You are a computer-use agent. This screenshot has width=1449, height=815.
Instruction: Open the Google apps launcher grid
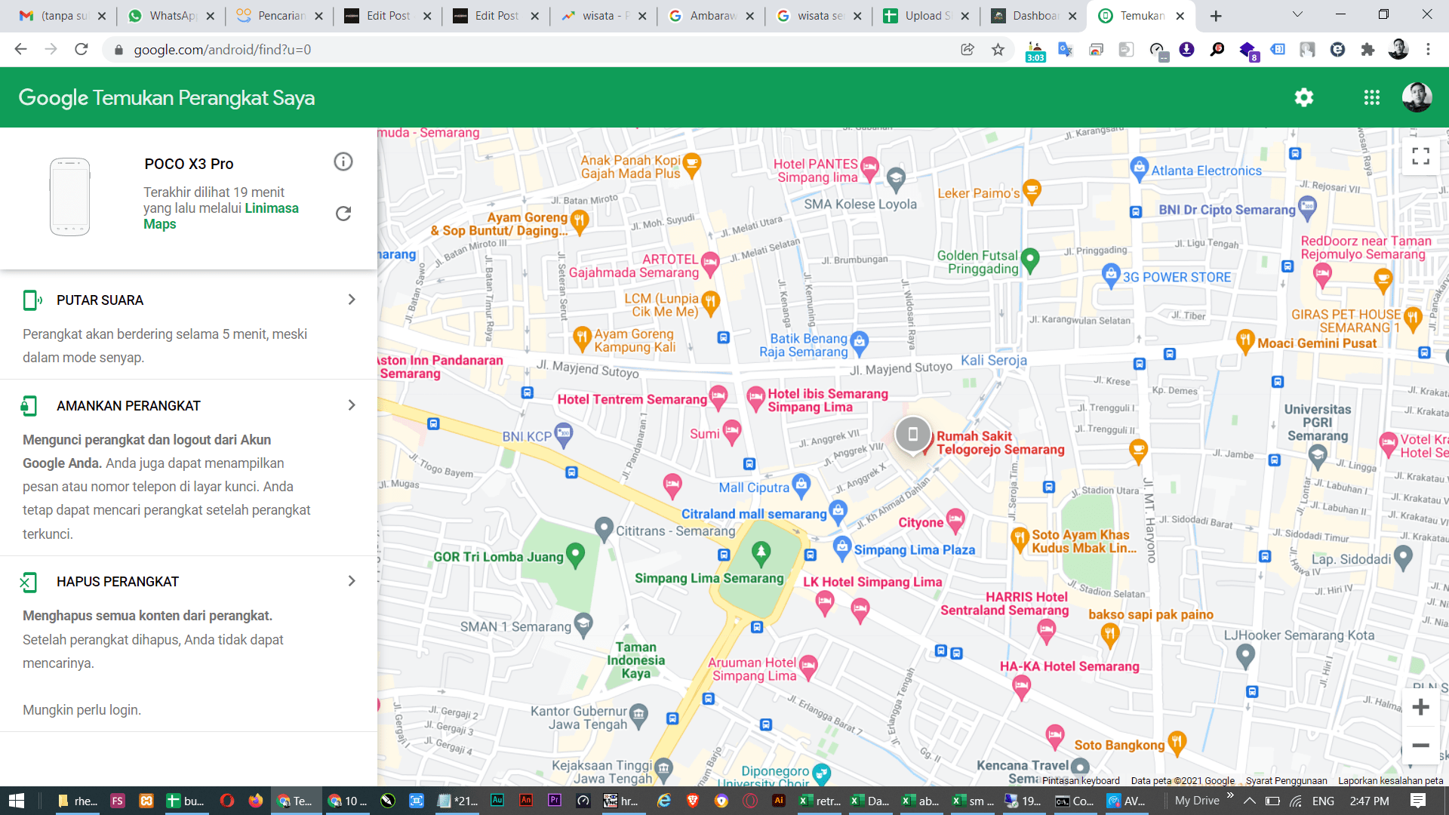coord(1372,97)
